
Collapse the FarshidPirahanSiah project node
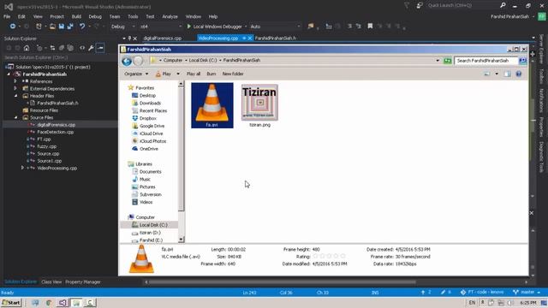(x=9, y=74)
